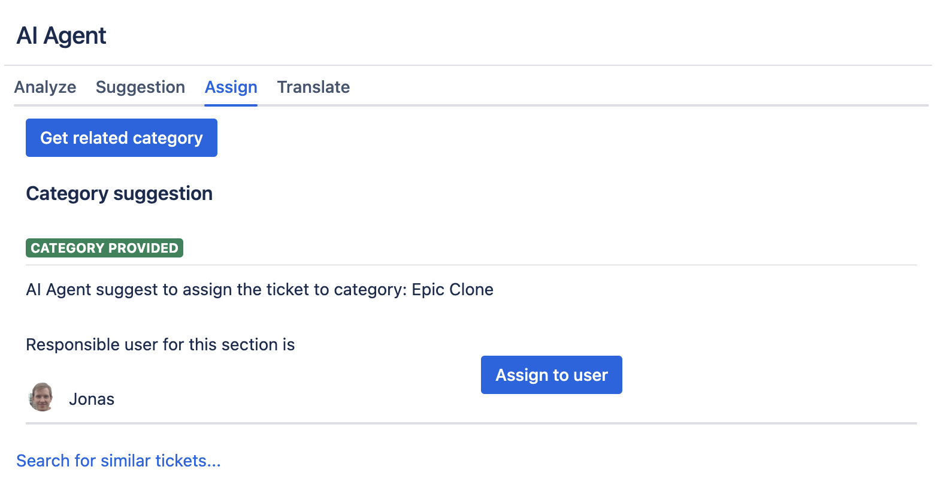The height and width of the screenshot is (503, 944).
Task: Click the separator line below the AI Agent title
Action: (467, 65)
